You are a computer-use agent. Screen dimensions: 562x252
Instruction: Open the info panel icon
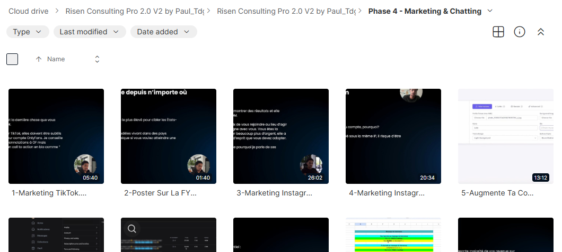520,32
